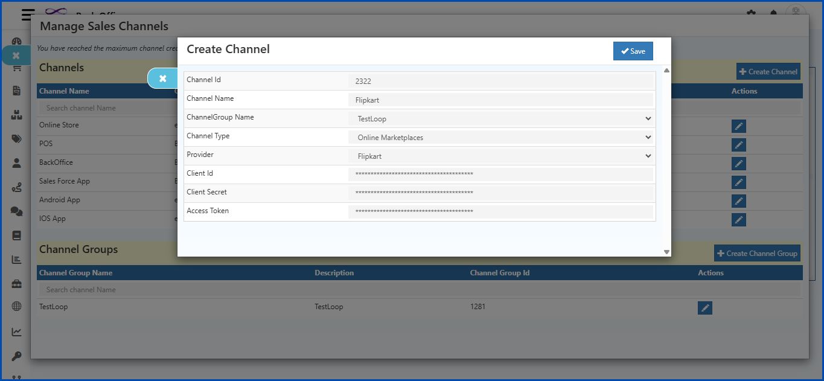The image size is (824, 381).
Task: Open the globe icon in the sidebar
Action: (16, 307)
